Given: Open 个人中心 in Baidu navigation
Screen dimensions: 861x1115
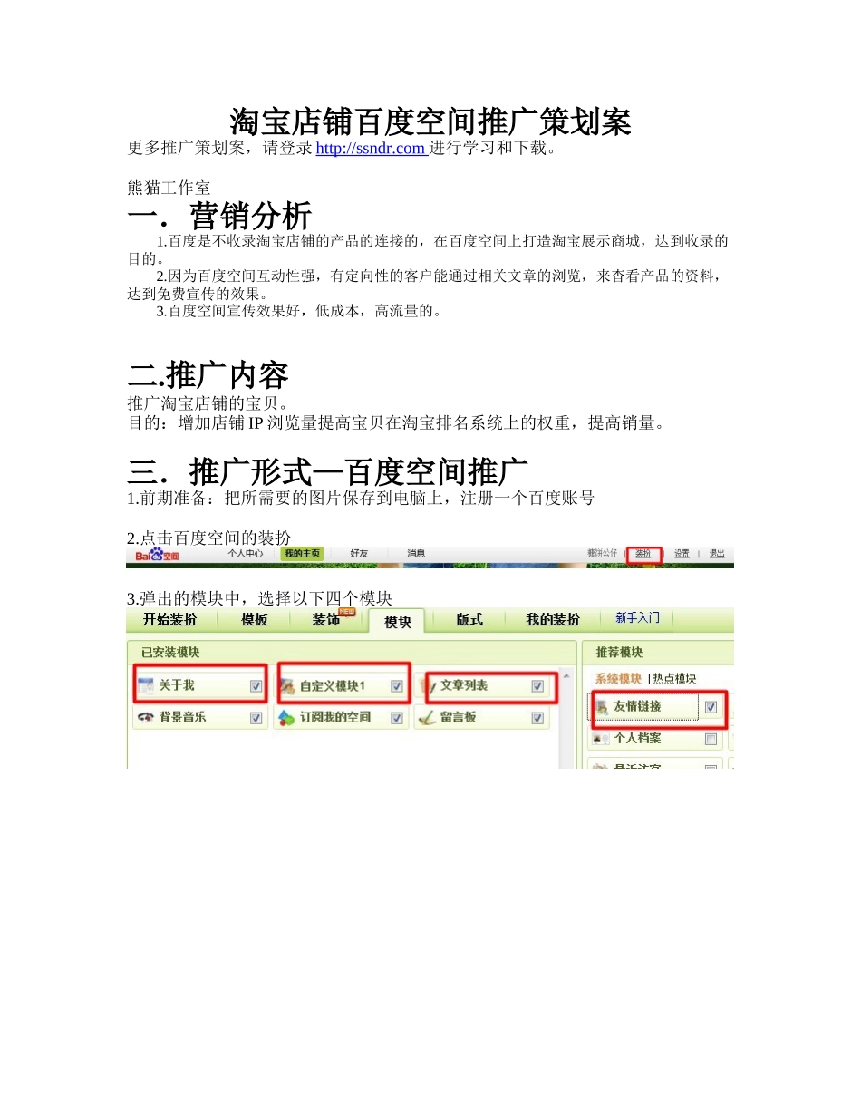Looking at the screenshot, I should click(x=246, y=553).
